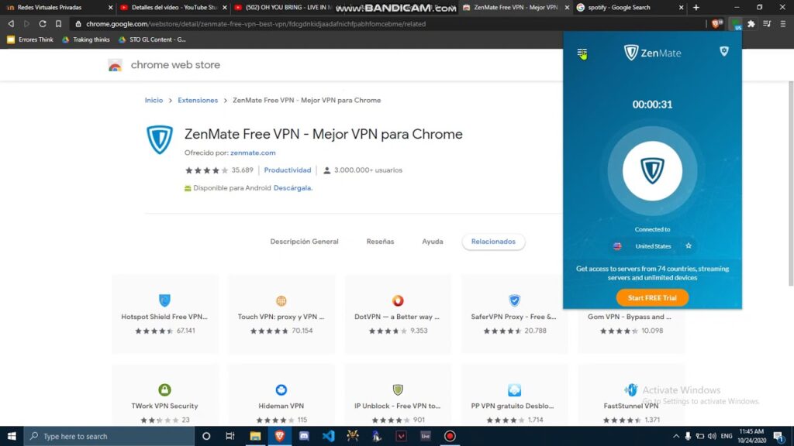
Task: Open the Productividad category link
Action: click(x=288, y=170)
